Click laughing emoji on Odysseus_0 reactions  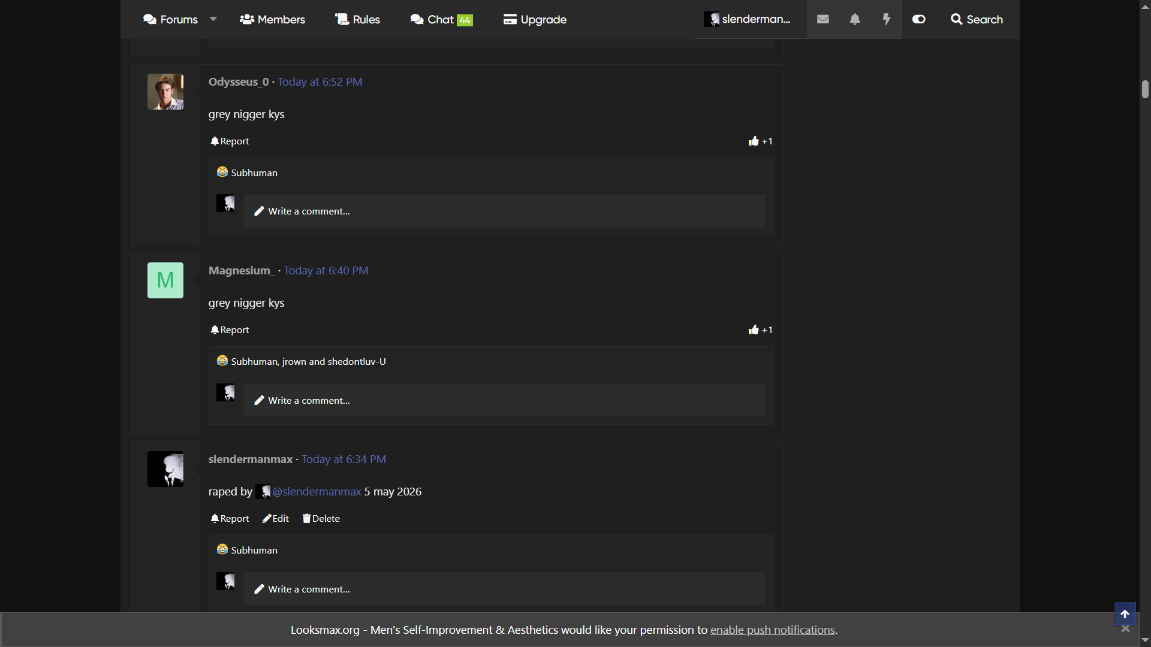(x=222, y=172)
